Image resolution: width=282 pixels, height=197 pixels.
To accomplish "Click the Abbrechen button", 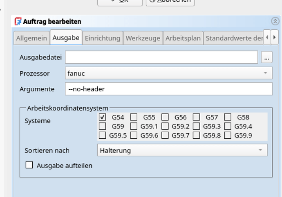I will (170, 1).
